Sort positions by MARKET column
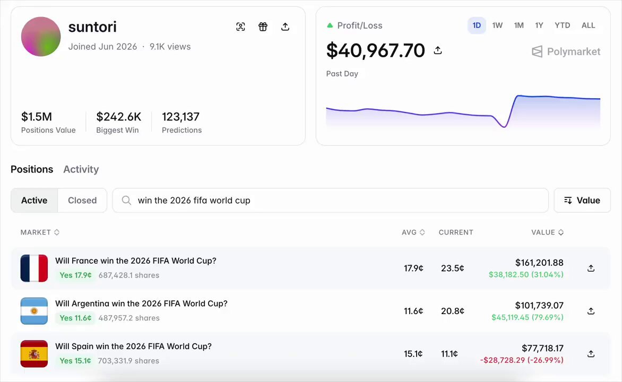This screenshot has height=382, width=622. click(40, 232)
